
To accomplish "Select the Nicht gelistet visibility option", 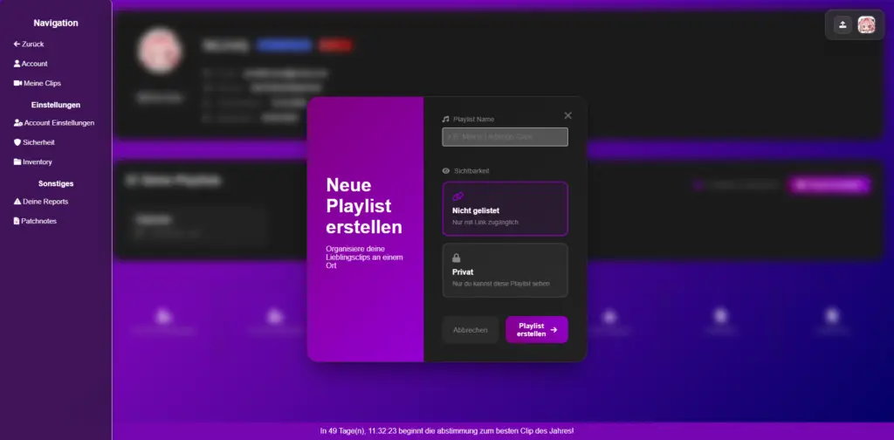I will (505, 209).
